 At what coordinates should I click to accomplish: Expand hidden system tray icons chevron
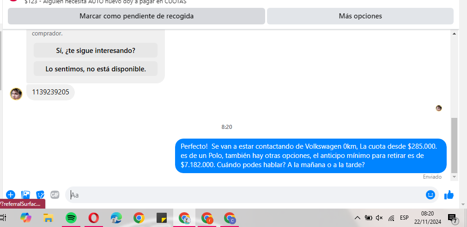point(358,218)
